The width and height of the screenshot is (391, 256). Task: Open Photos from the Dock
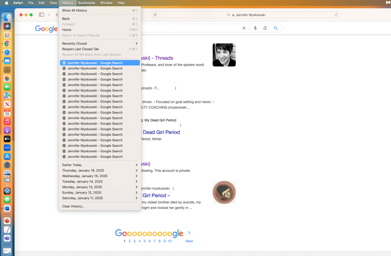[x=7, y=78]
